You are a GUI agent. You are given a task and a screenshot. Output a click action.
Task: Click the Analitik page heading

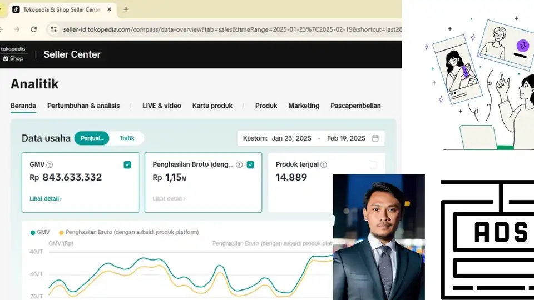point(34,84)
